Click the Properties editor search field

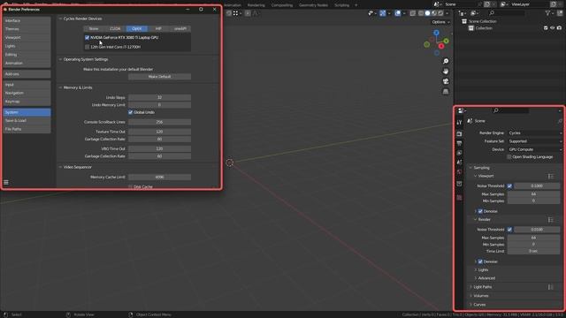pyautogui.click(x=510, y=110)
